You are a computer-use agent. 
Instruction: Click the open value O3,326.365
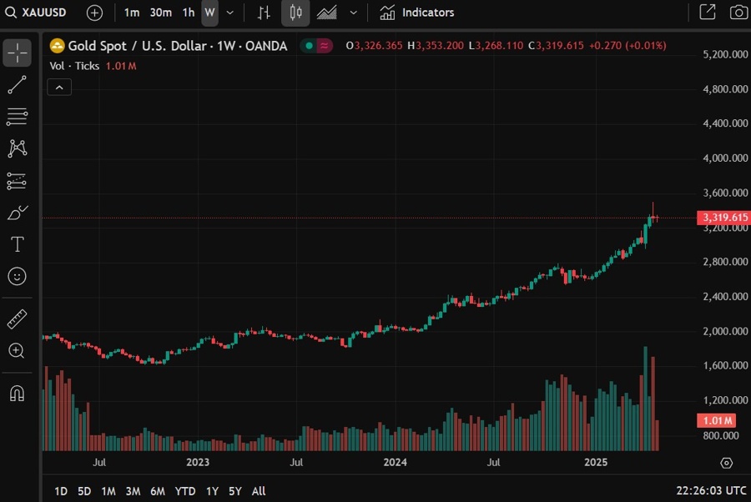[x=374, y=46]
